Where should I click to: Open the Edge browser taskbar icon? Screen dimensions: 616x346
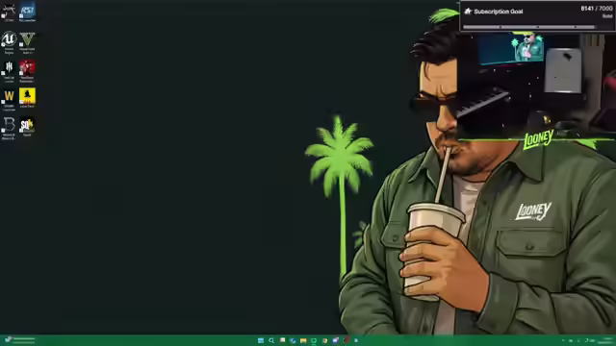click(x=293, y=340)
